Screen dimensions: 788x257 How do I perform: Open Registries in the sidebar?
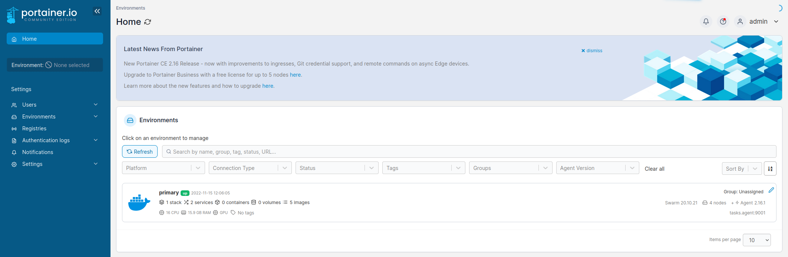[x=34, y=128]
